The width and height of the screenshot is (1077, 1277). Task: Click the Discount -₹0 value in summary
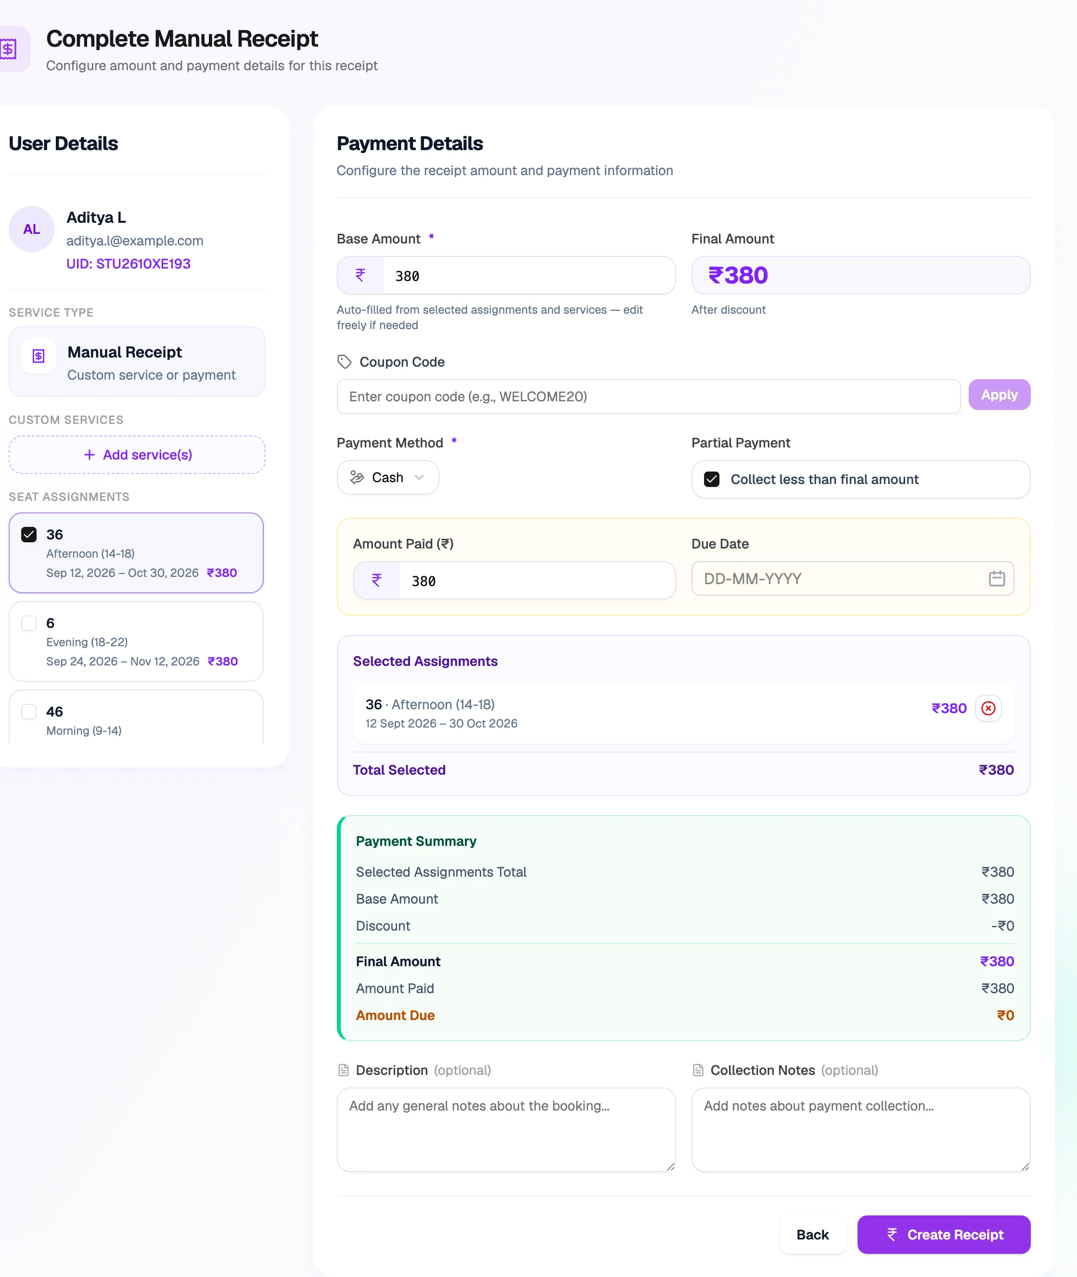1002,926
